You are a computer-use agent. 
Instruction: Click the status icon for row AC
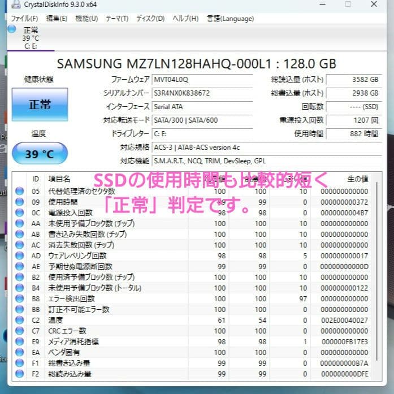19,245
